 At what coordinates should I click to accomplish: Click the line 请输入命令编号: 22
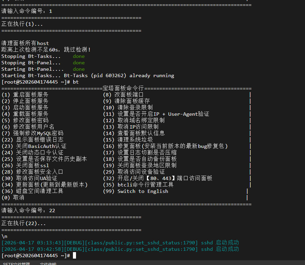28,211
